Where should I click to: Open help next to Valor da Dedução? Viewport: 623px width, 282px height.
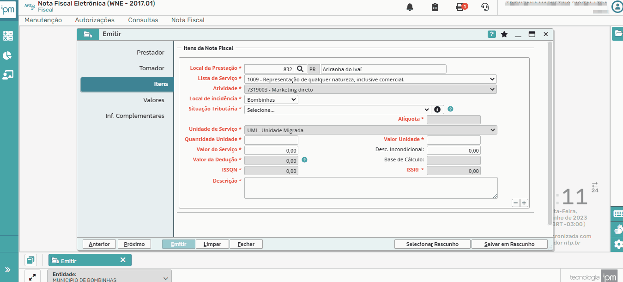point(304,160)
